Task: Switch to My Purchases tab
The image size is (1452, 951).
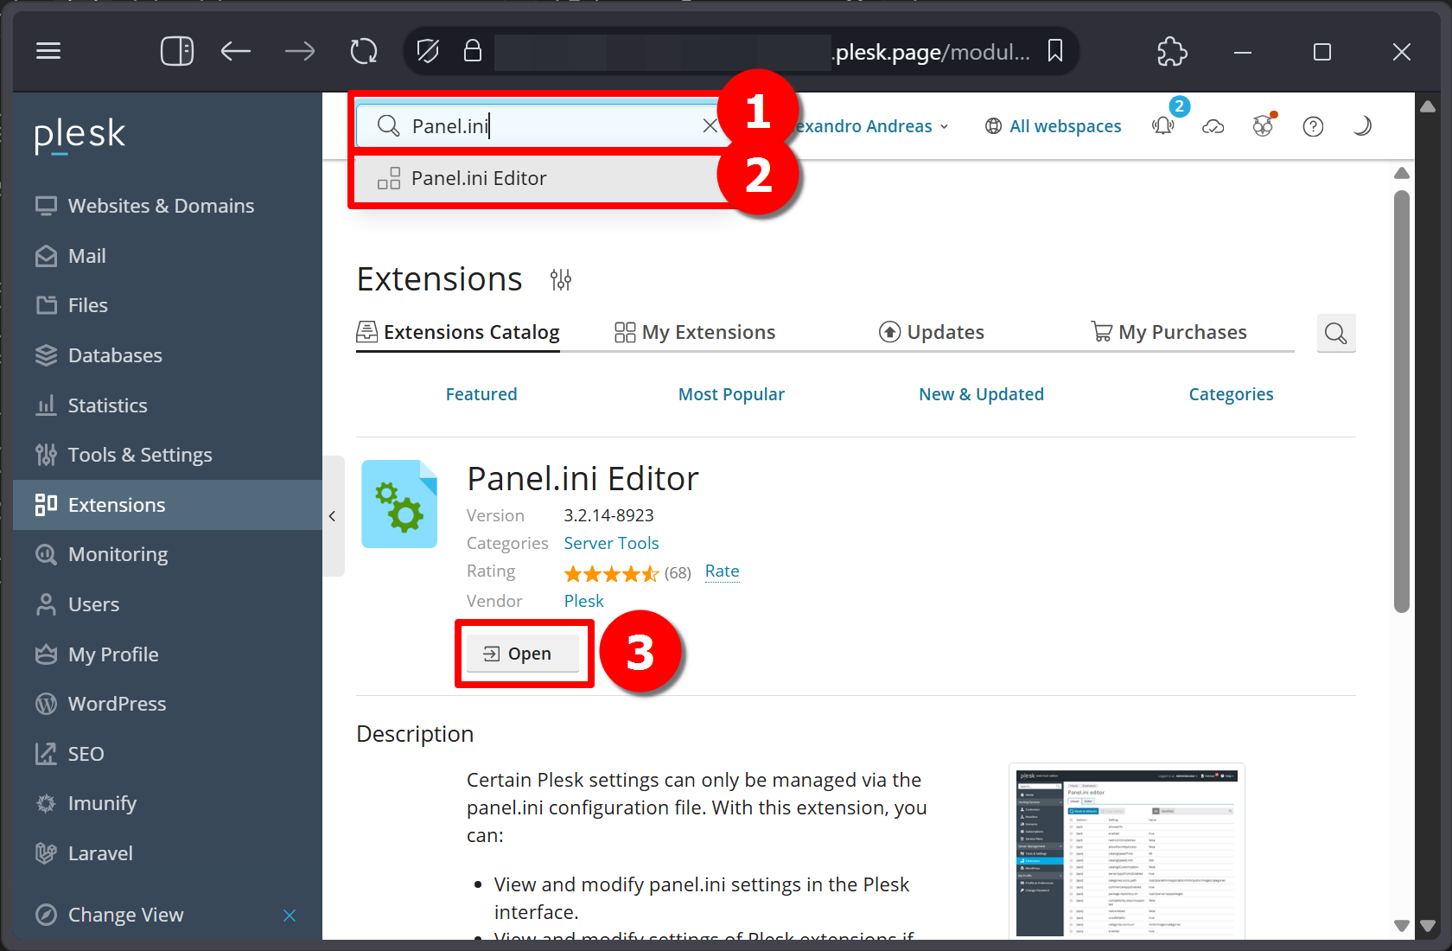Action: [x=1169, y=332]
